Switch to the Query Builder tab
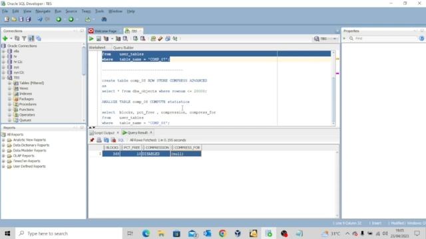 click(123, 48)
